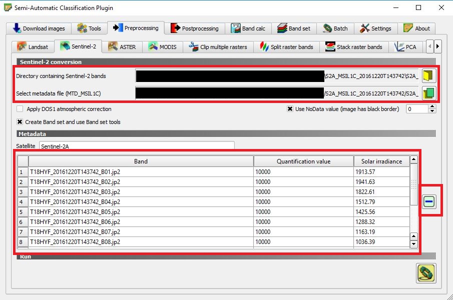The image size is (453, 300).
Task: Uncheck Create Band set and use tools
Action: click(x=20, y=122)
